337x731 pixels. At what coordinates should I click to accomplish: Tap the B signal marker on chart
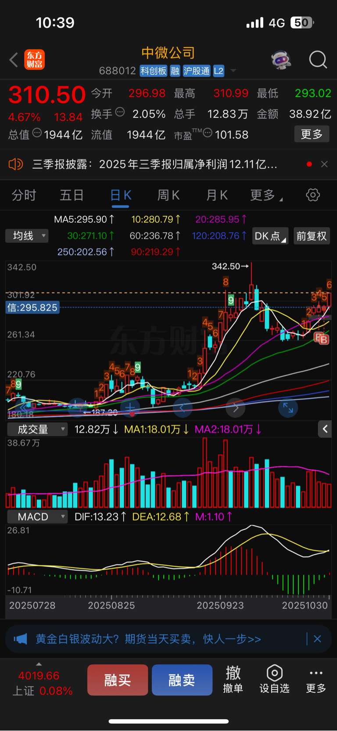coord(324,339)
